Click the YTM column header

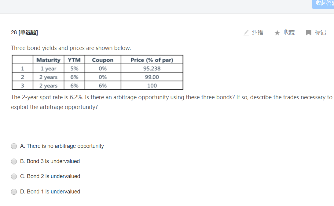click(x=74, y=60)
